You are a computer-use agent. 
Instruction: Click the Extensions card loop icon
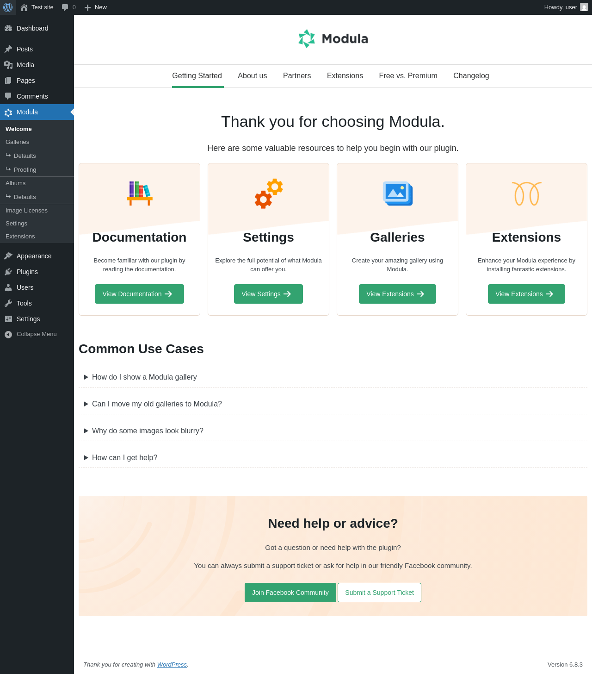coord(527,193)
